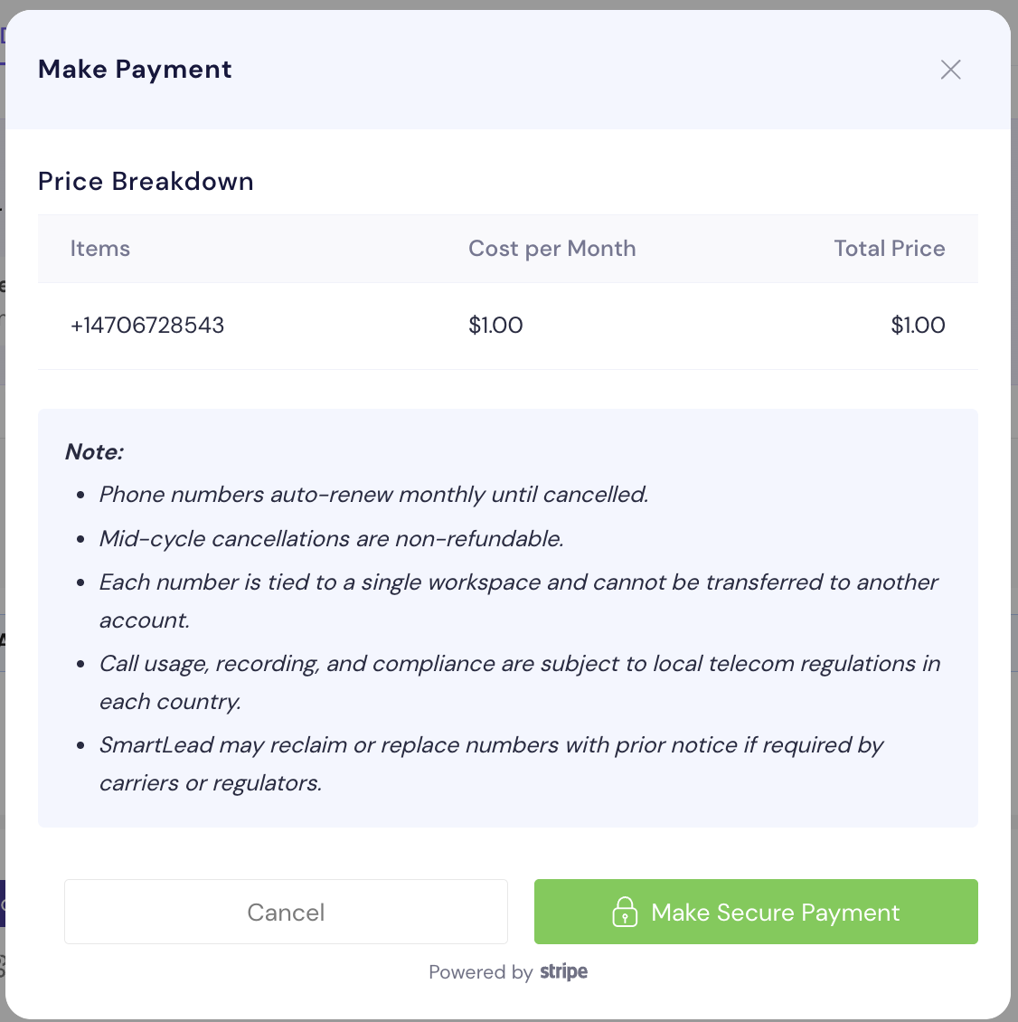Click the lock icon on payment button
The width and height of the screenshot is (1018, 1022).
coord(625,912)
